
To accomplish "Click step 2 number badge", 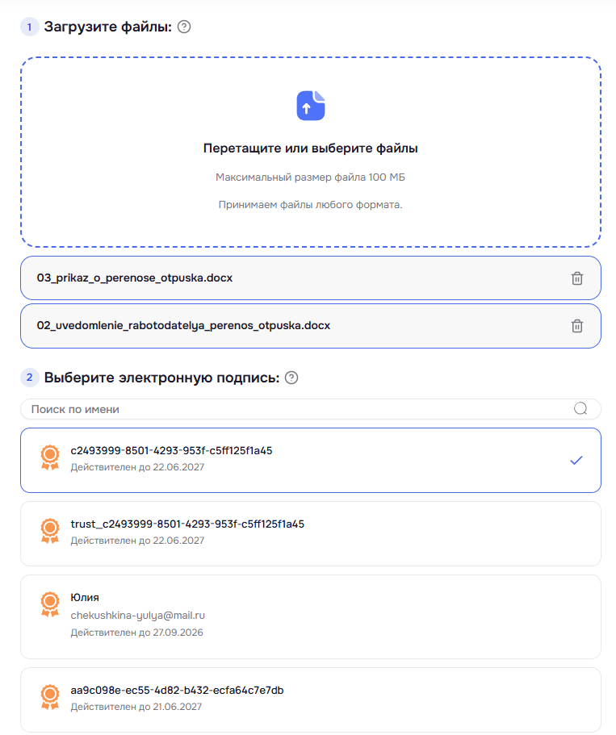I will point(30,378).
